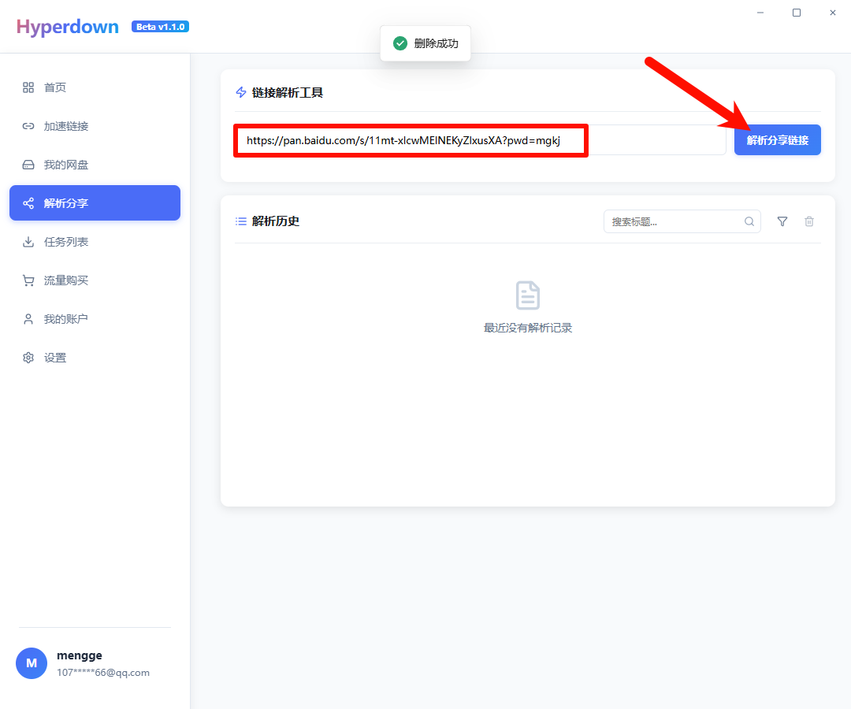This screenshot has height=709, width=851.
Task: Click the gear icon beside 设置
Action: pos(28,358)
